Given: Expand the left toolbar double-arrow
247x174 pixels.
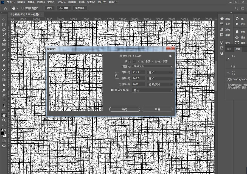Looking at the screenshot, I should (2, 13).
